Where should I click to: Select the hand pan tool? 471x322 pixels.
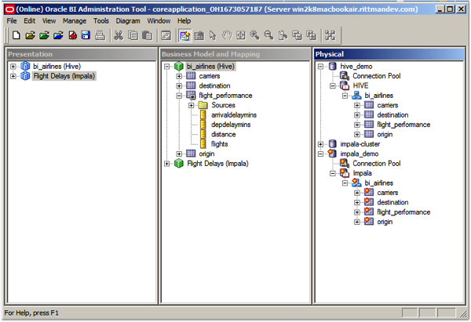click(227, 35)
